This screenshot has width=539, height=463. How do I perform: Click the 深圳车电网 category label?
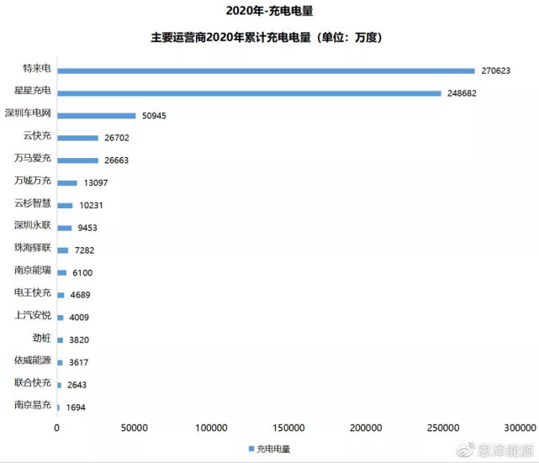(x=28, y=113)
